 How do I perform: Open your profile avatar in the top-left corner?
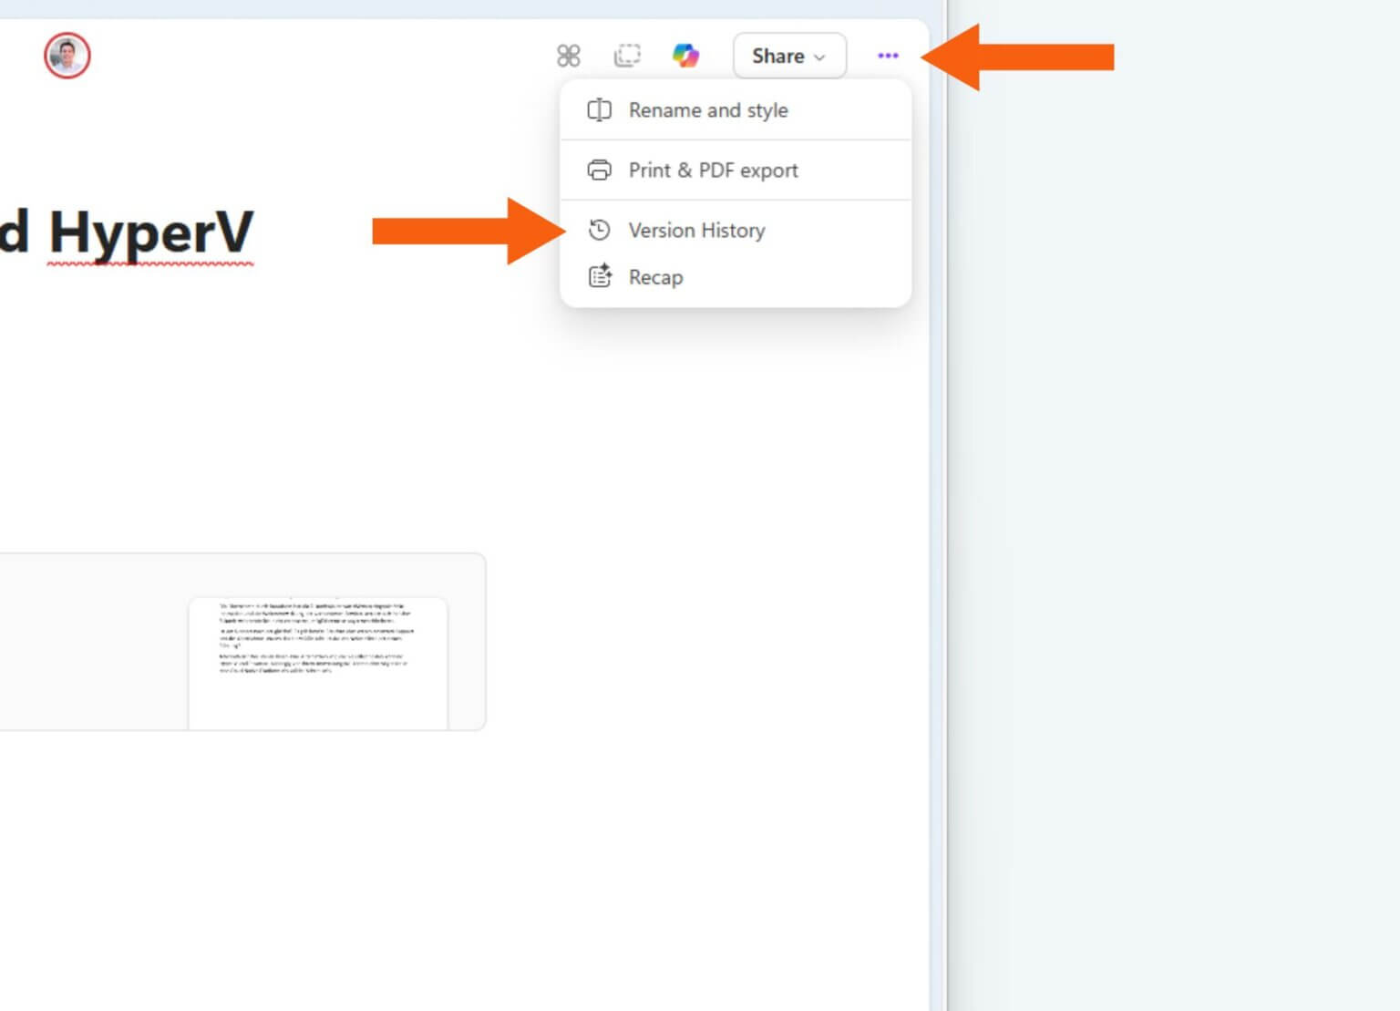pyautogui.click(x=66, y=55)
